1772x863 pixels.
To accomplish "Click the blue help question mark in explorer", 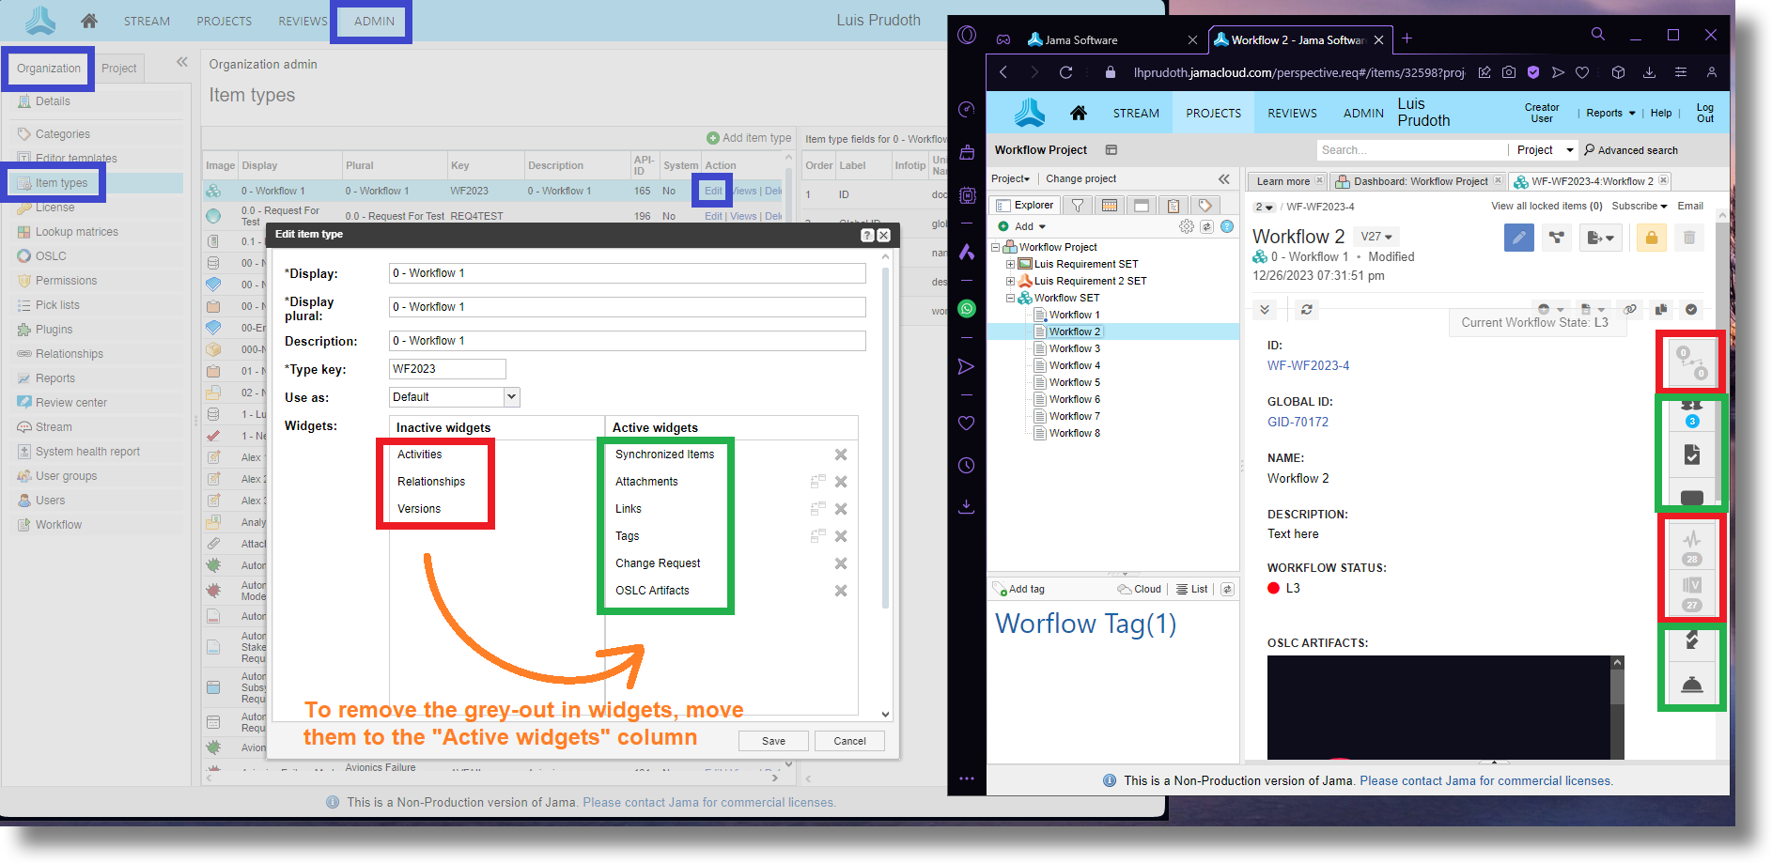I will point(1227,226).
